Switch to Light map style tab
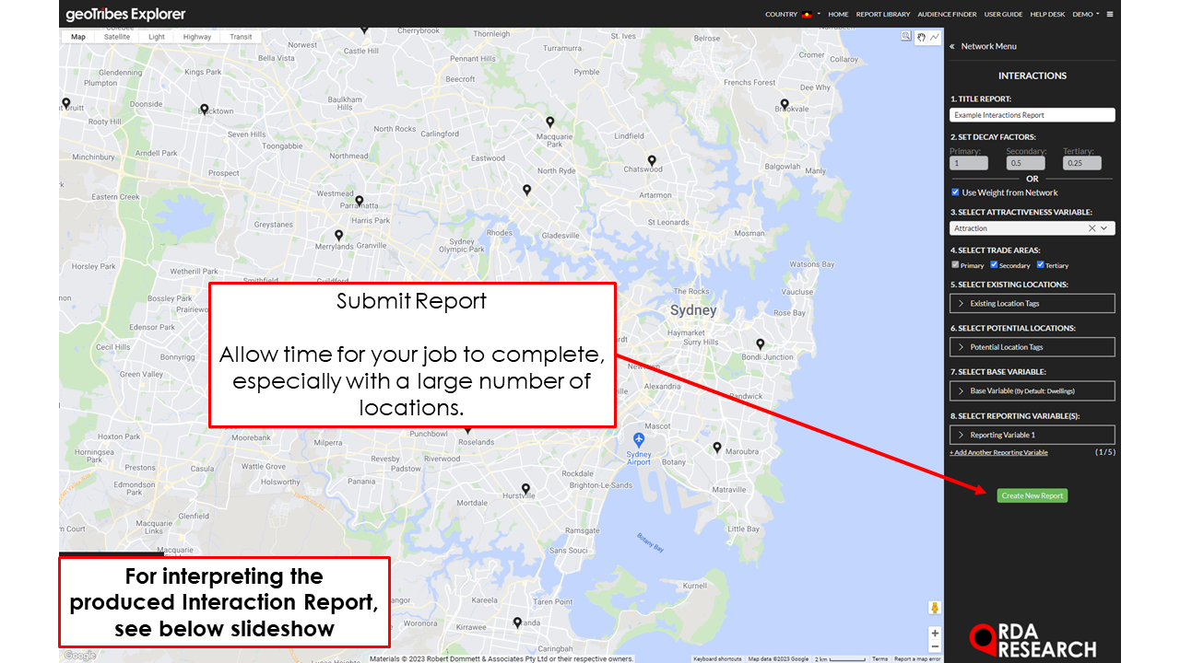The width and height of the screenshot is (1180, 663). click(157, 37)
